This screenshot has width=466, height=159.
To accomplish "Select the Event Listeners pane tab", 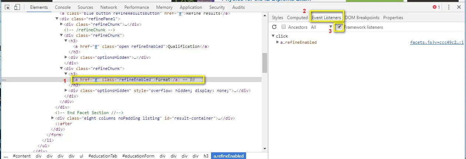I will click(x=326, y=18).
